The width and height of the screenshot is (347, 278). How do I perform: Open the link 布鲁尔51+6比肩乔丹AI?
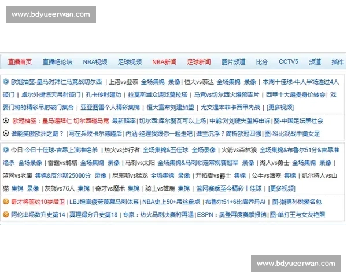235,202
